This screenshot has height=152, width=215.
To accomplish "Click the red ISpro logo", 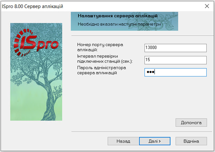I will (36, 42).
